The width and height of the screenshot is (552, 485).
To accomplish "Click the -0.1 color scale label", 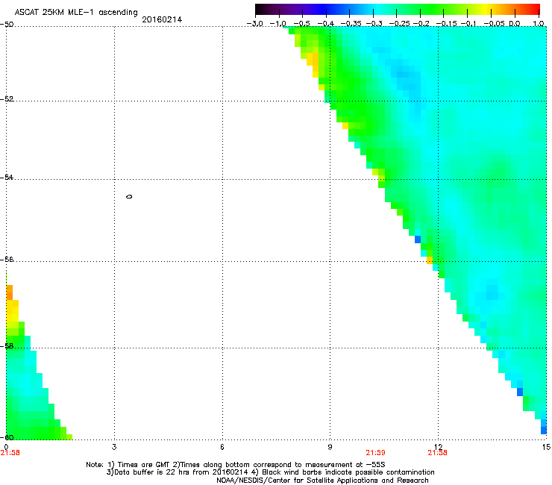I will [468, 24].
